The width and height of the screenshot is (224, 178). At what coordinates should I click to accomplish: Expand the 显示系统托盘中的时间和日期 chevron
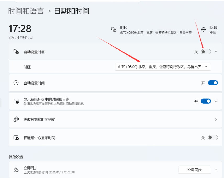(x=216, y=101)
